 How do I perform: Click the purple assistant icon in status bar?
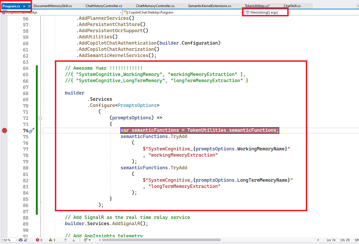pyautogui.click(x=26, y=240)
